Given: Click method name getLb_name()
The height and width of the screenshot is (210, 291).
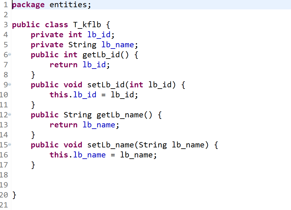Looking at the screenshot, I should (124, 115).
